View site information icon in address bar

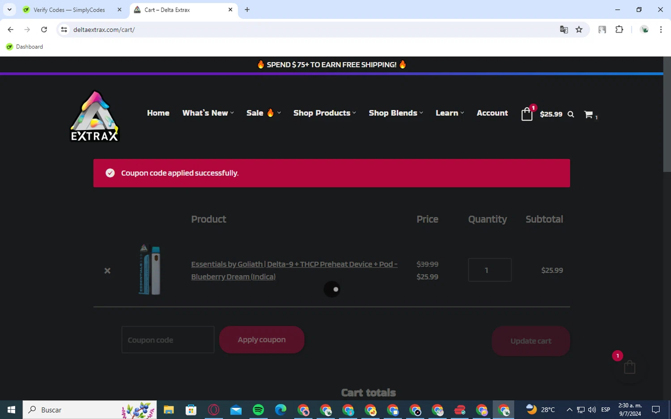point(64,29)
